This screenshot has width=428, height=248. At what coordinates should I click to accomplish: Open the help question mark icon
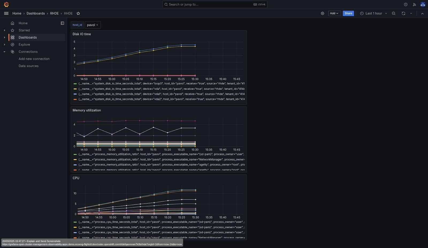coord(406,5)
